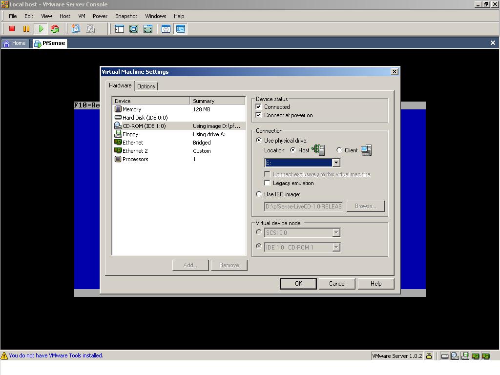The height and width of the screenshot is (375, 500).
Task: Select the Ethernet Bridged device row
Action: click(179, 143)
